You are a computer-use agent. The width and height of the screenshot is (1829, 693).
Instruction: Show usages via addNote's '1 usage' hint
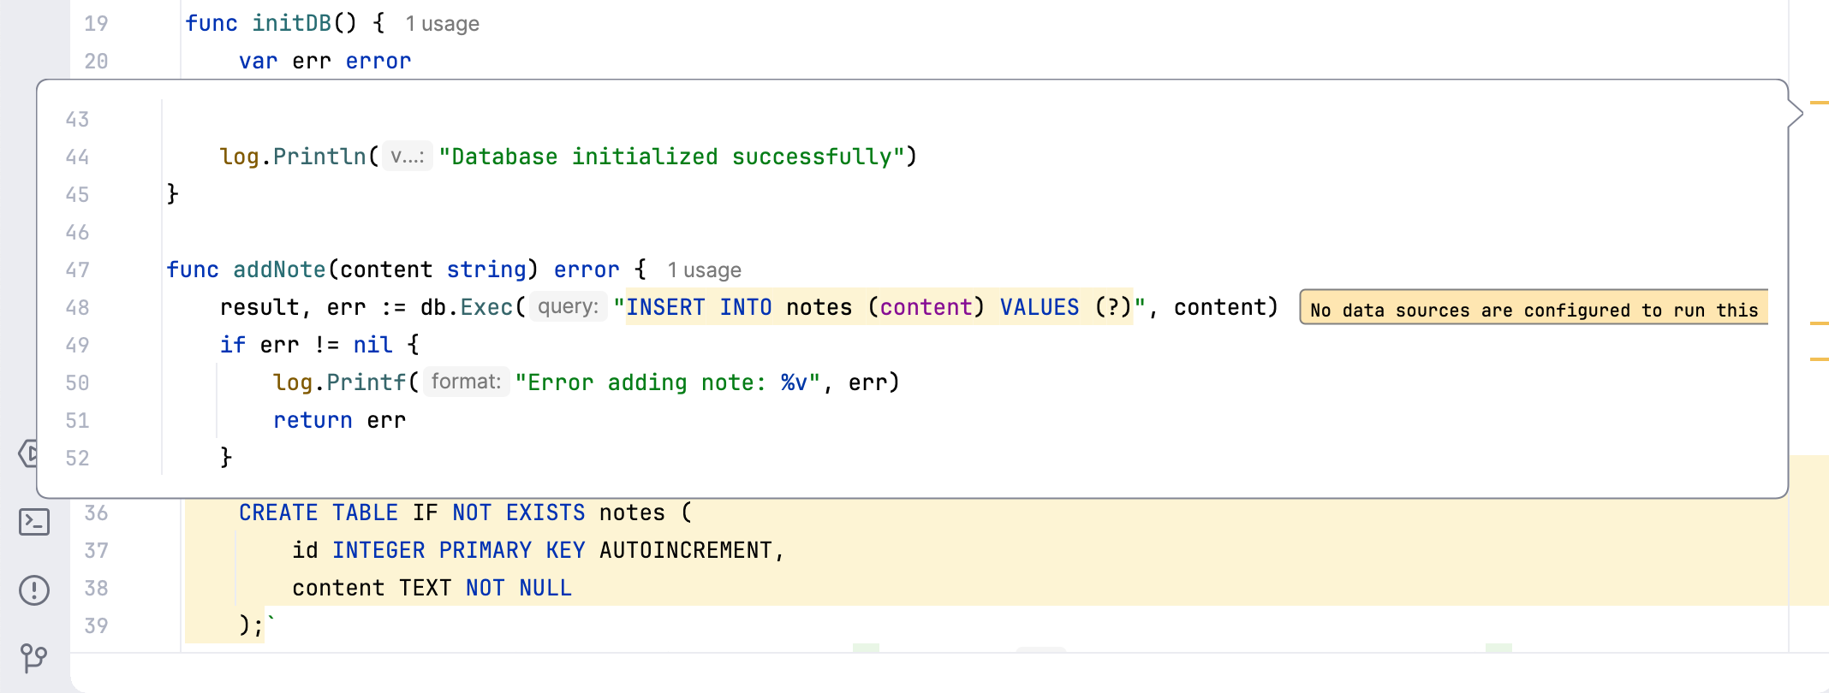(x=704, y=270)
